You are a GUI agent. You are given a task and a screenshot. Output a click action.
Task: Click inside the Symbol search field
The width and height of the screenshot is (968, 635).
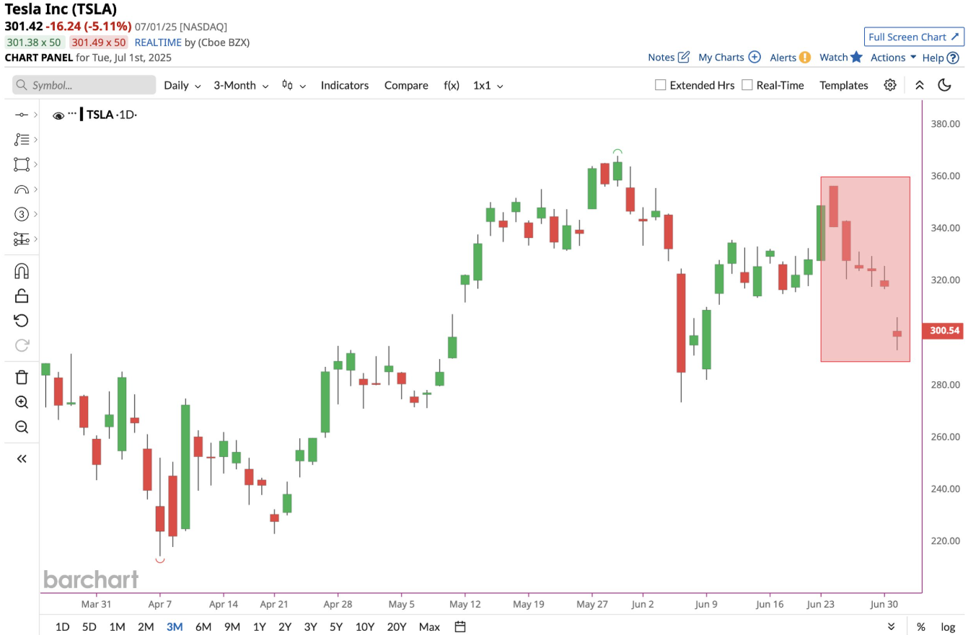point(84,85)
